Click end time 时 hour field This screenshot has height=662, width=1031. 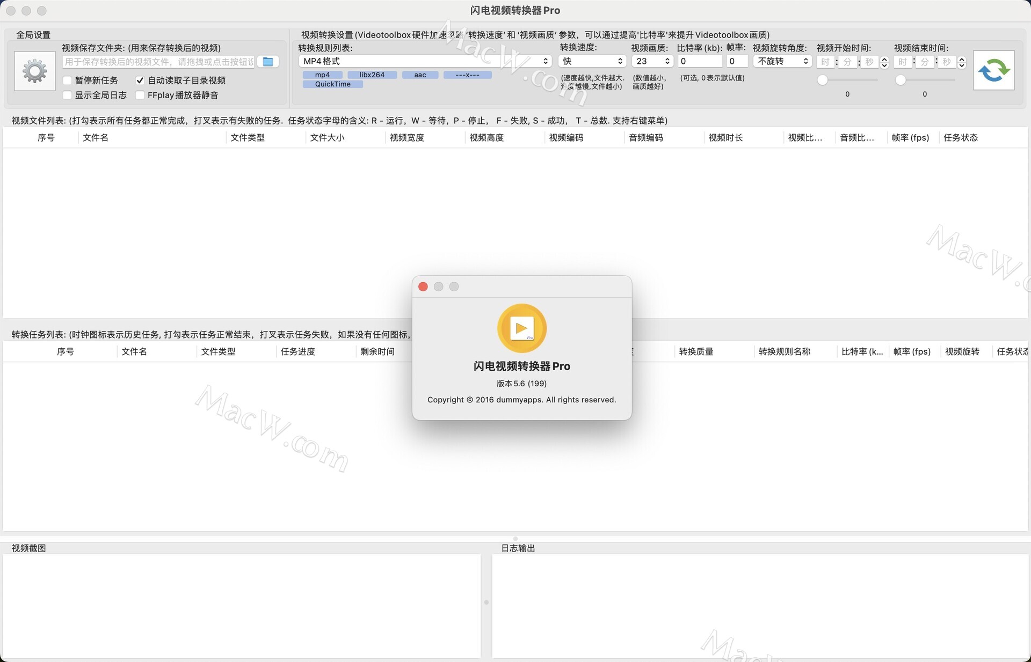pyautogui.click(x=903, y=62)
